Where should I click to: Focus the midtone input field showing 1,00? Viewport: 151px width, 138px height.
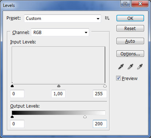click(x=58, y=94)
